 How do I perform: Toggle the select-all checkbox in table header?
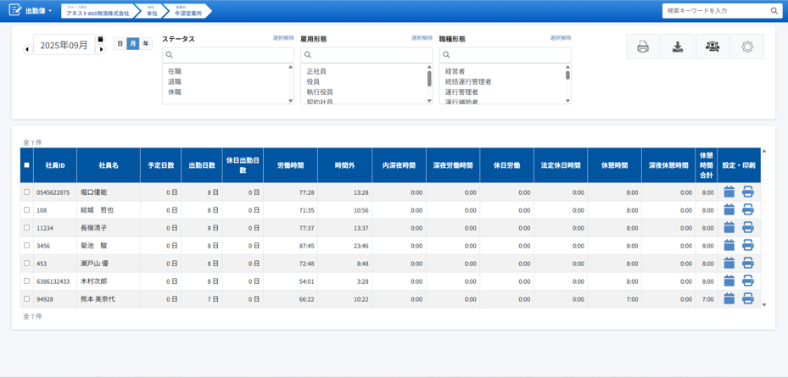(x=26, y=164)
